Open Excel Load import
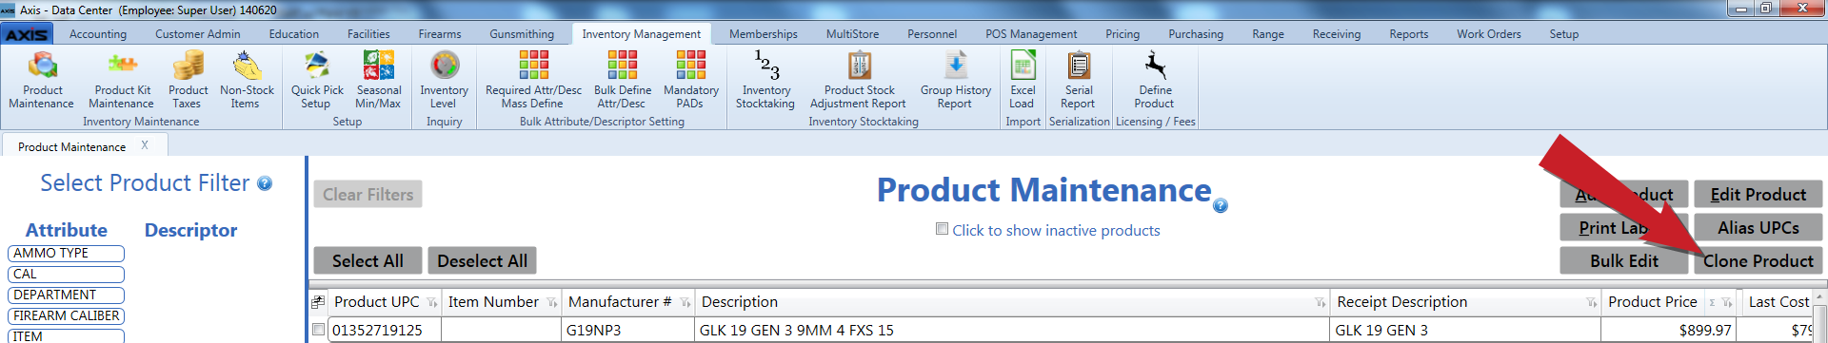This screenshot has height=343, width=1828. click(x=1023, y=80)
